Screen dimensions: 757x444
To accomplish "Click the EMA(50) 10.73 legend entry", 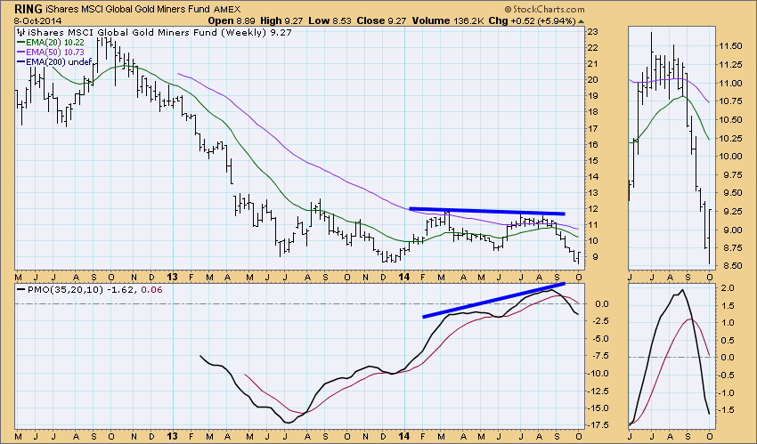I will tap(50, 52).
